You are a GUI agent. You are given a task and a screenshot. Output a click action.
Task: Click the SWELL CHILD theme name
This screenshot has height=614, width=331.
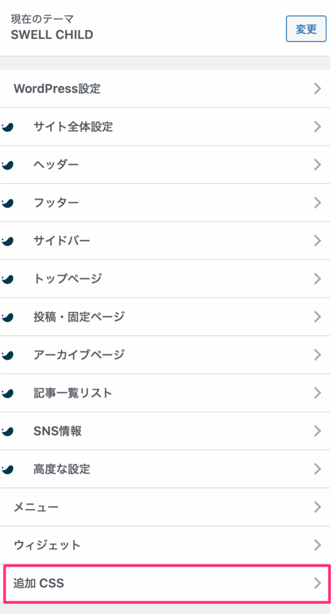52,35
